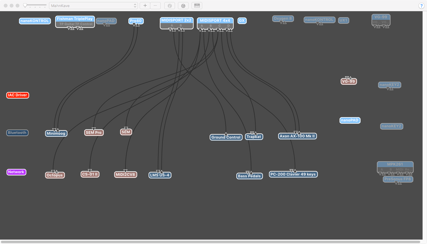
Task: Click port C of MIDISPORT 4x4
Action: pos(220,26)
